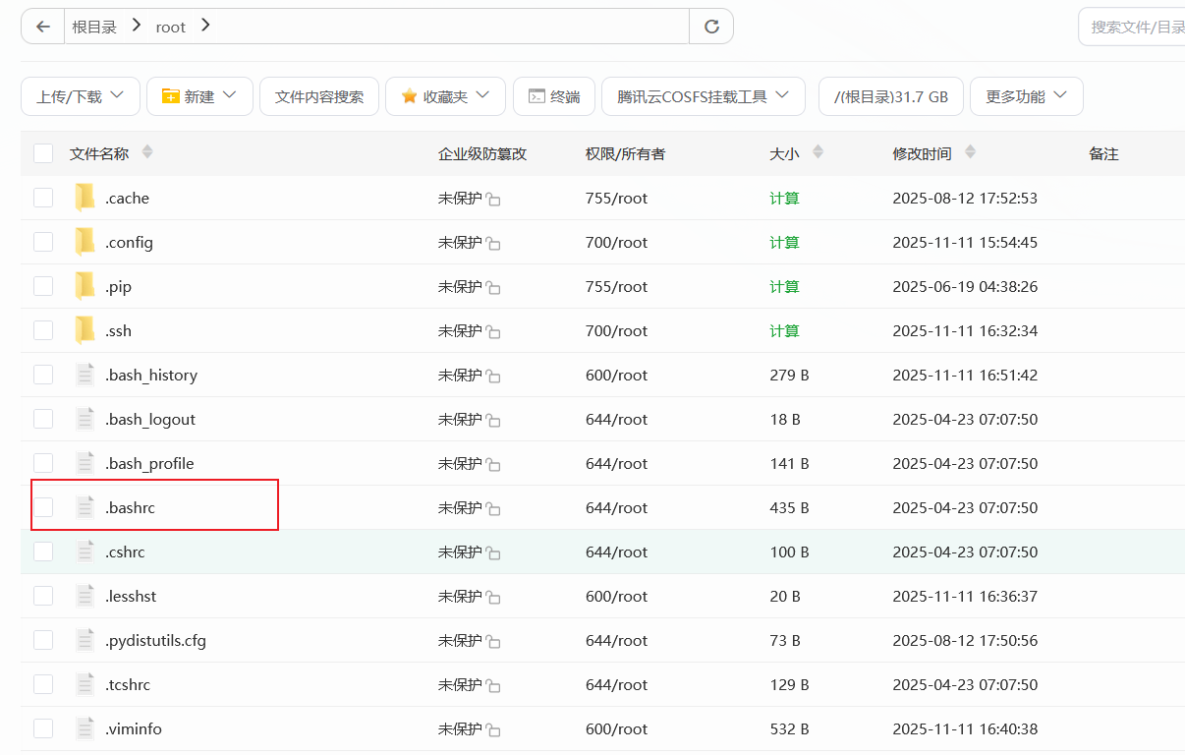Select the .viminfo file checkbox
Viewport: 1185px width, 755px height.
point(43,728)
